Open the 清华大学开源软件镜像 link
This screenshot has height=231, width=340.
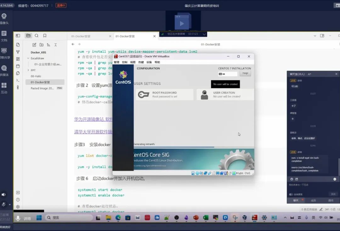pos(93,132)
